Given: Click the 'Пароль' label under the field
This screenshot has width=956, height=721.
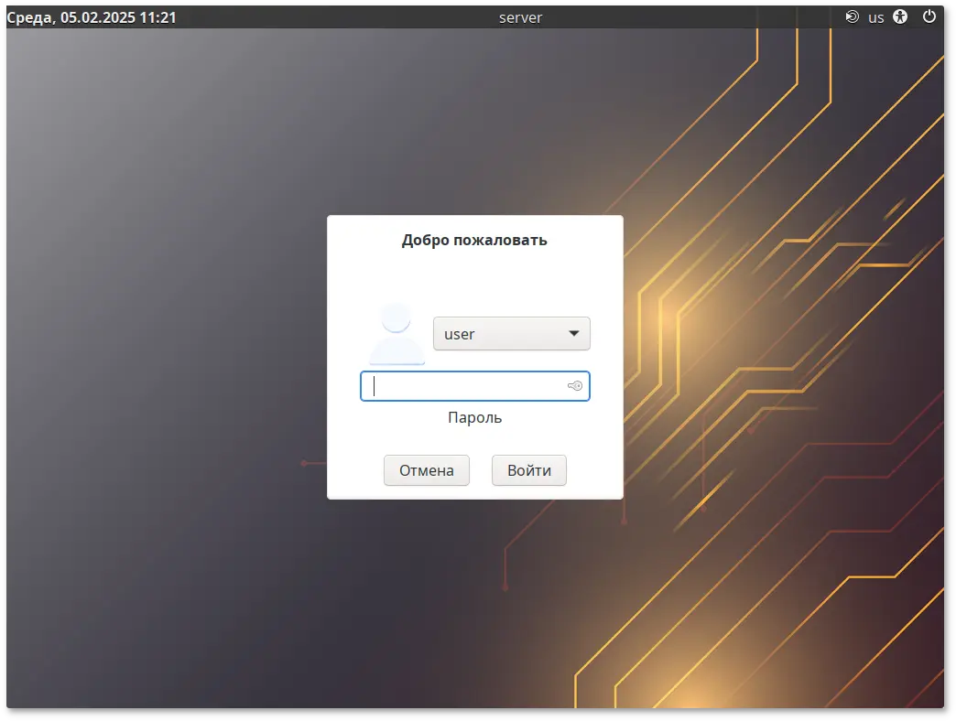Looking at the screenshot, I should (x=474, y=417).
